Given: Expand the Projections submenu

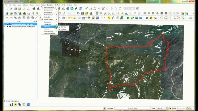Looking at the screenshot, I should (49, 22).
